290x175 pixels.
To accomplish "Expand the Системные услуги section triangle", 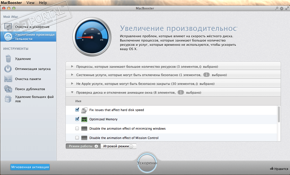I will 72,75.
